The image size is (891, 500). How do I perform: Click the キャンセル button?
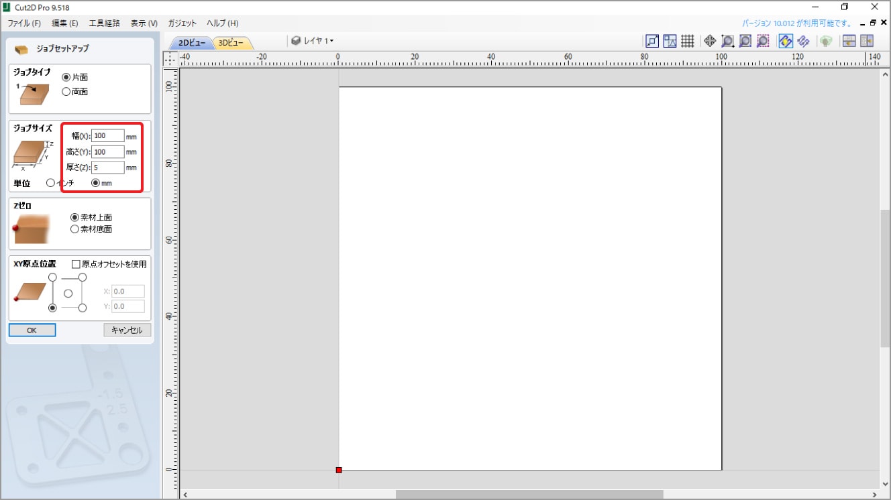(127, 330)
